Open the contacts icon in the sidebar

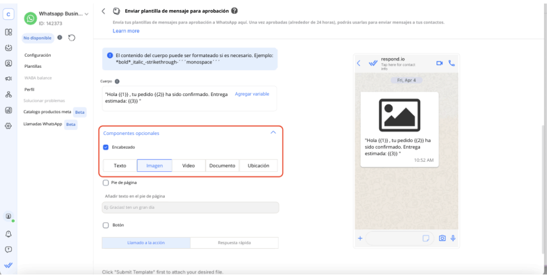(x=9, y=63)
